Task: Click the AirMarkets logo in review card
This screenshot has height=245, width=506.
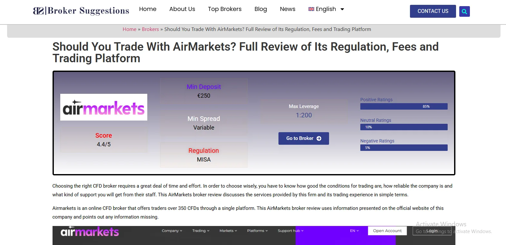Action: point(104,107)
